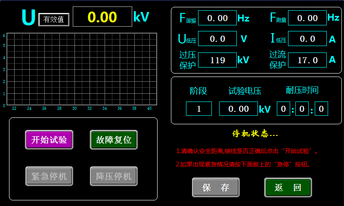
Task: Click the large cyan U label
Action: (28, 17)
